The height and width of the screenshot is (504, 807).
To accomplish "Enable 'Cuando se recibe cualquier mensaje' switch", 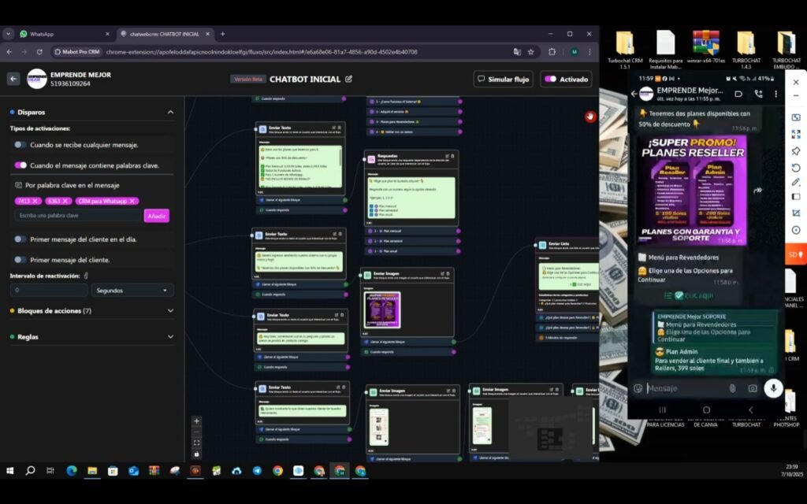I will pos(20,145).
